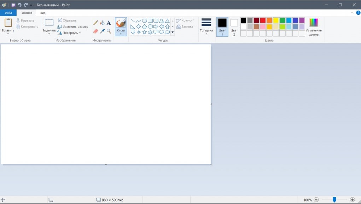Choose the Rectangle shape
This screenshot has height=204, width=361.
tap(150, 21)
